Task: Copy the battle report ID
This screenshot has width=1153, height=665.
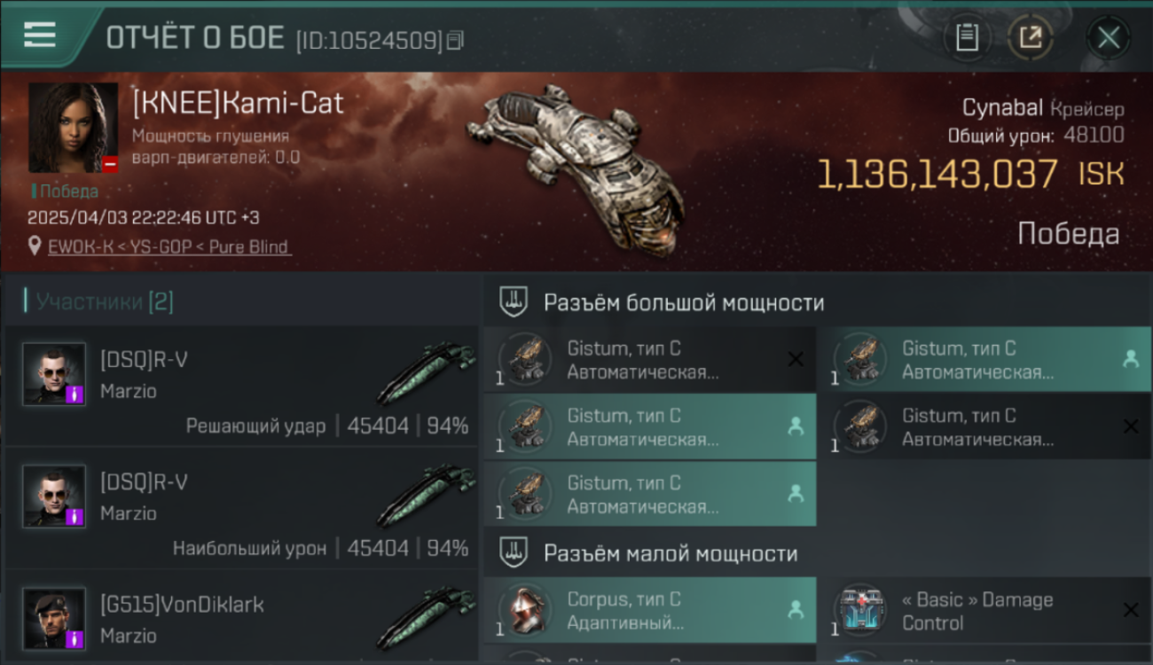Action: (455, 40)
